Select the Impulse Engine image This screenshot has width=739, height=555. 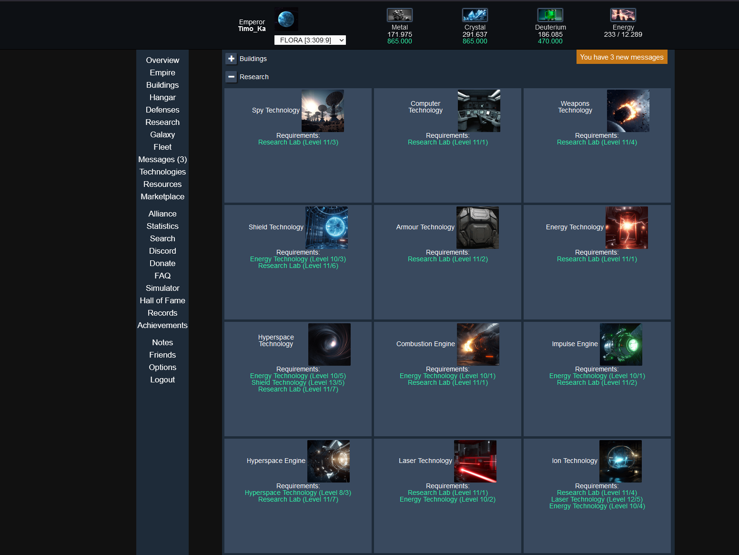(x=620, y=344)
